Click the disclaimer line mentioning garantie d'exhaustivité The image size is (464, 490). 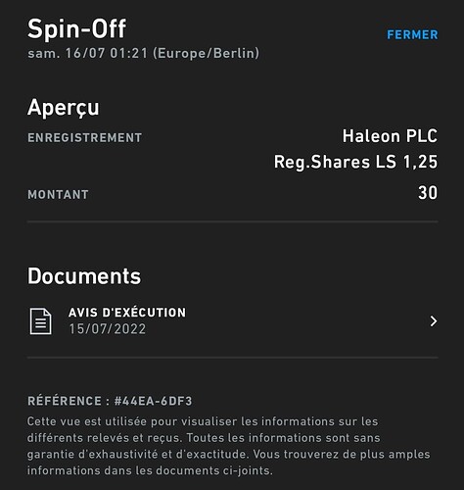pos(228,455)
